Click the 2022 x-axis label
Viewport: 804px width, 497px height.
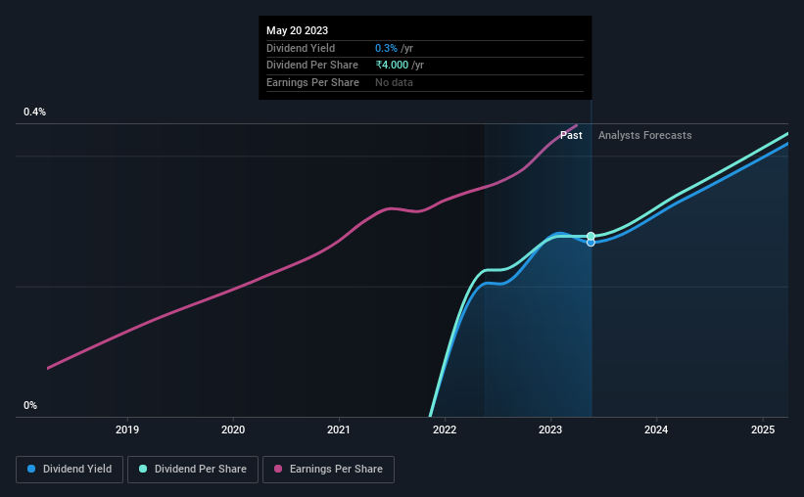click(445, 429)
